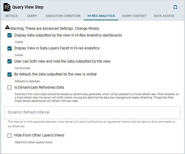
Task: Click the Query View Step icon
Action: tap(7, 7)
